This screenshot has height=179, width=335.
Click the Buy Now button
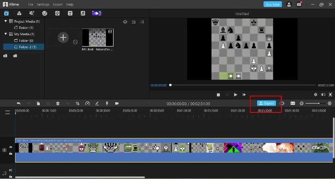tap(273, 4)
